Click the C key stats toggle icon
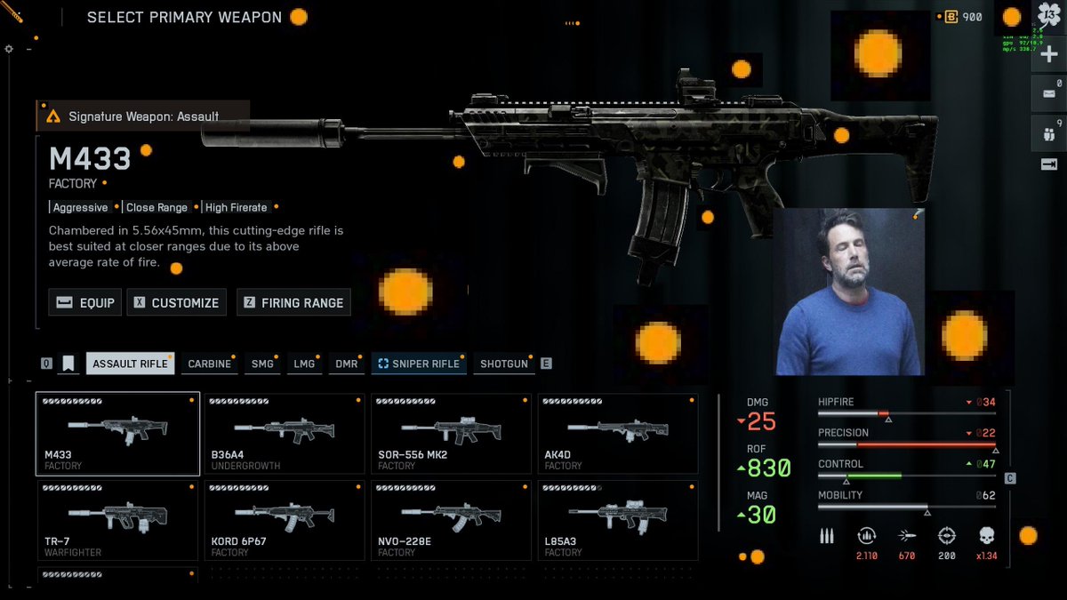Screen dimensions: 1067x600 coord(1010,478)
